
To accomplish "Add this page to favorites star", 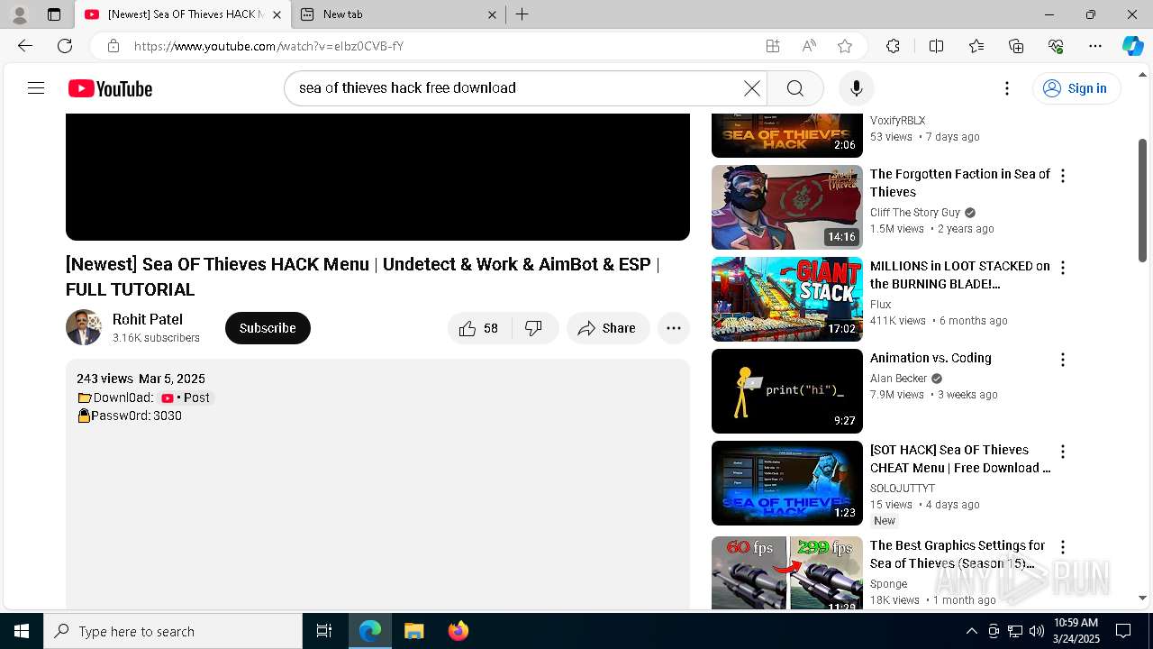I will click(x=844, y=46).
